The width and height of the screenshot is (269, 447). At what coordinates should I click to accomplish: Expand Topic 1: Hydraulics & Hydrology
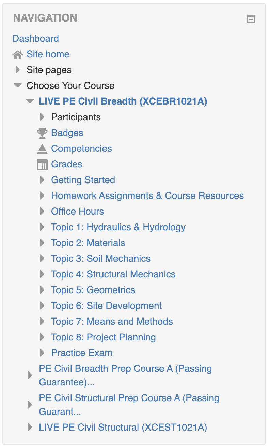point(42,227)
